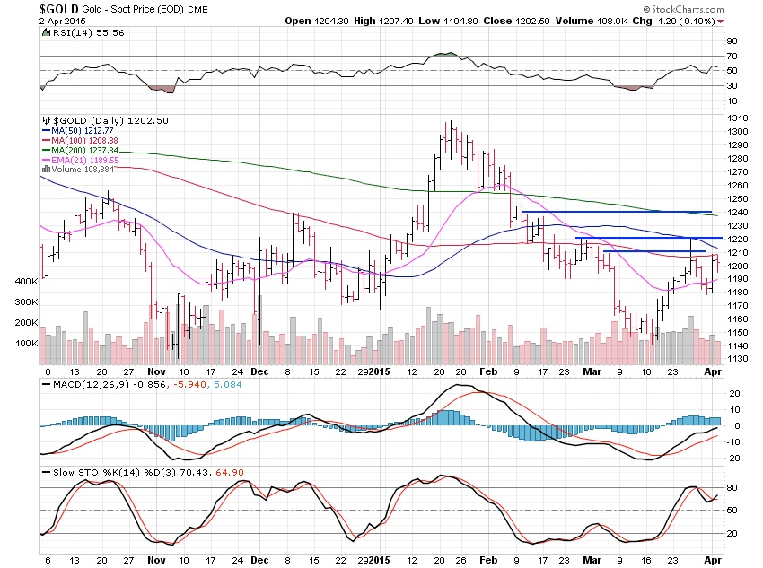Screen dimensions: 763x568
Task: Click the blue resistance line at 1240
Action: (617, 212)
